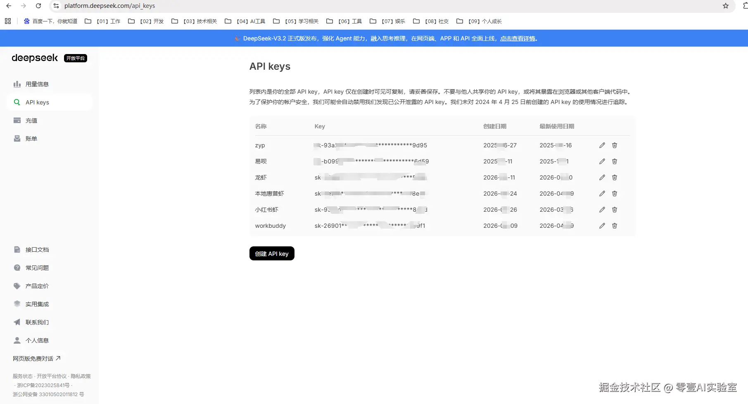
Task: Click the 开放平台 badge
Action: tap(76, 58)
